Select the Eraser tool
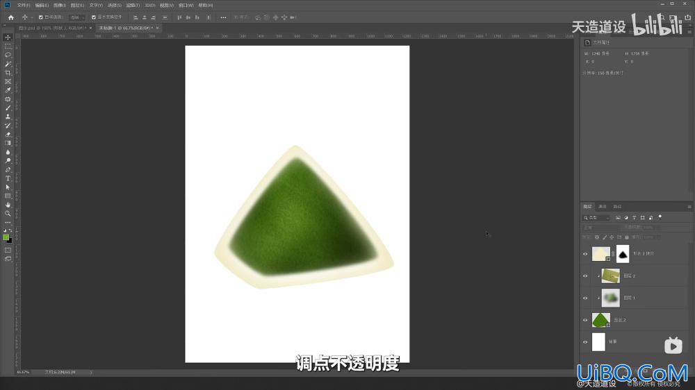Viewport: 695px width, 390px height. (x=8, y=135)
